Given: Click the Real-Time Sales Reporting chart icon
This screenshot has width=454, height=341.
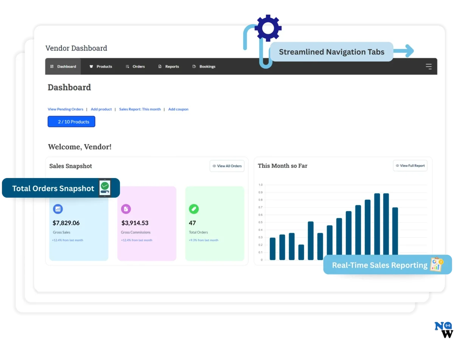Looking at the screenshot, I should pyautogui.click(x=436, y=264).
